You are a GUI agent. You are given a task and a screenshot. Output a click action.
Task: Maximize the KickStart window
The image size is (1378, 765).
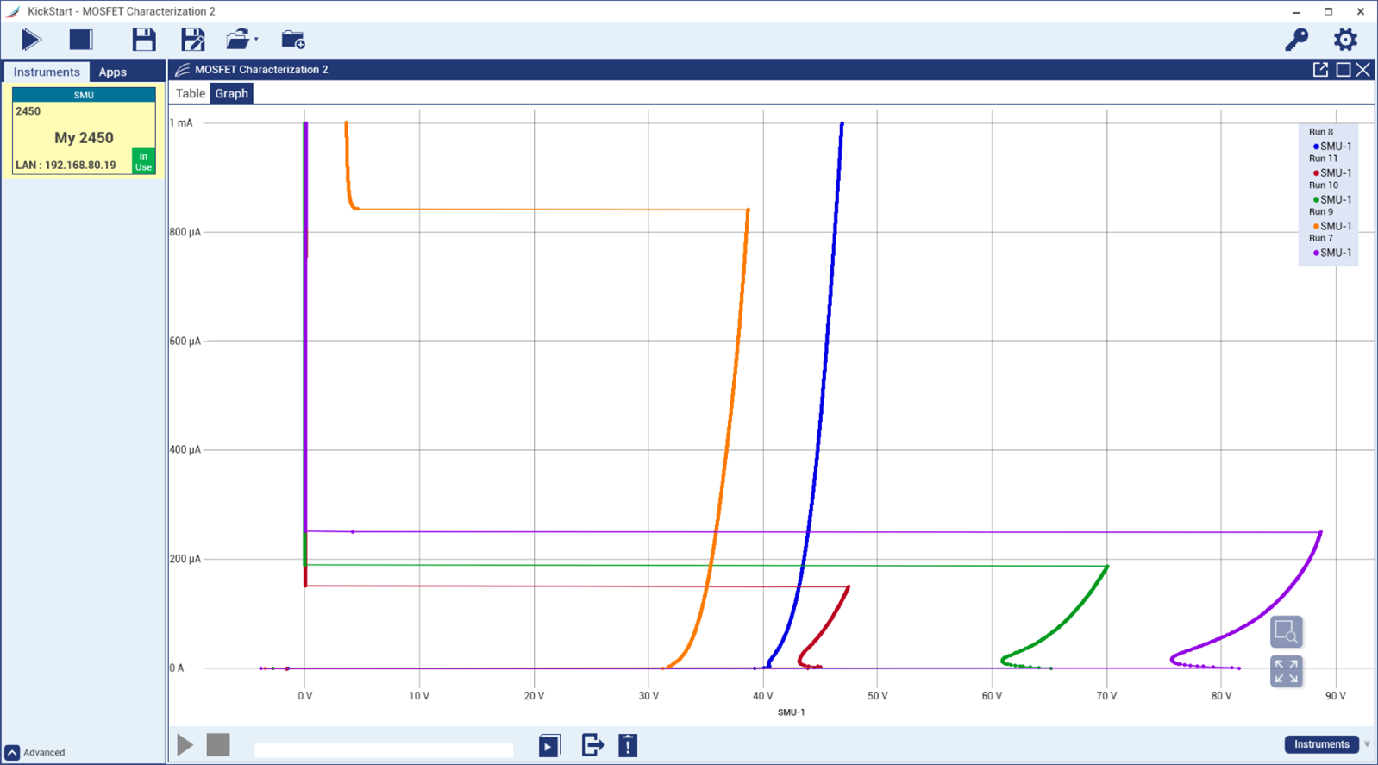pos(1328,12)
